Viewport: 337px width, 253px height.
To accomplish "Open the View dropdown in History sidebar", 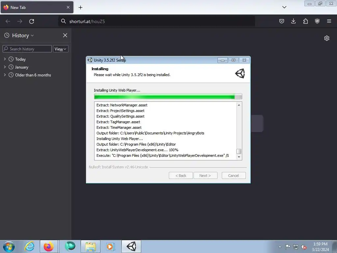I will pyautogui.click(x=61, y=49).
